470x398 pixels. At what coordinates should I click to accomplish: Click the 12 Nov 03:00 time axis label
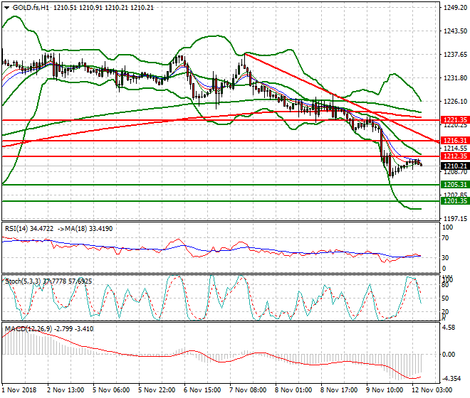[x=434, y=390]
